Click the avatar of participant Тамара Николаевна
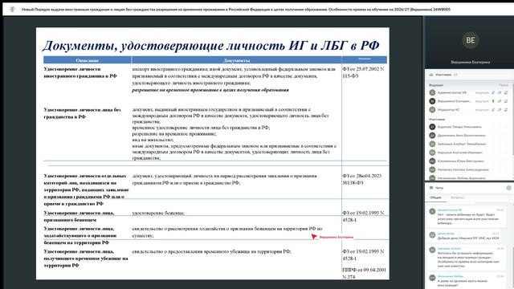 (x=432, y=127)
